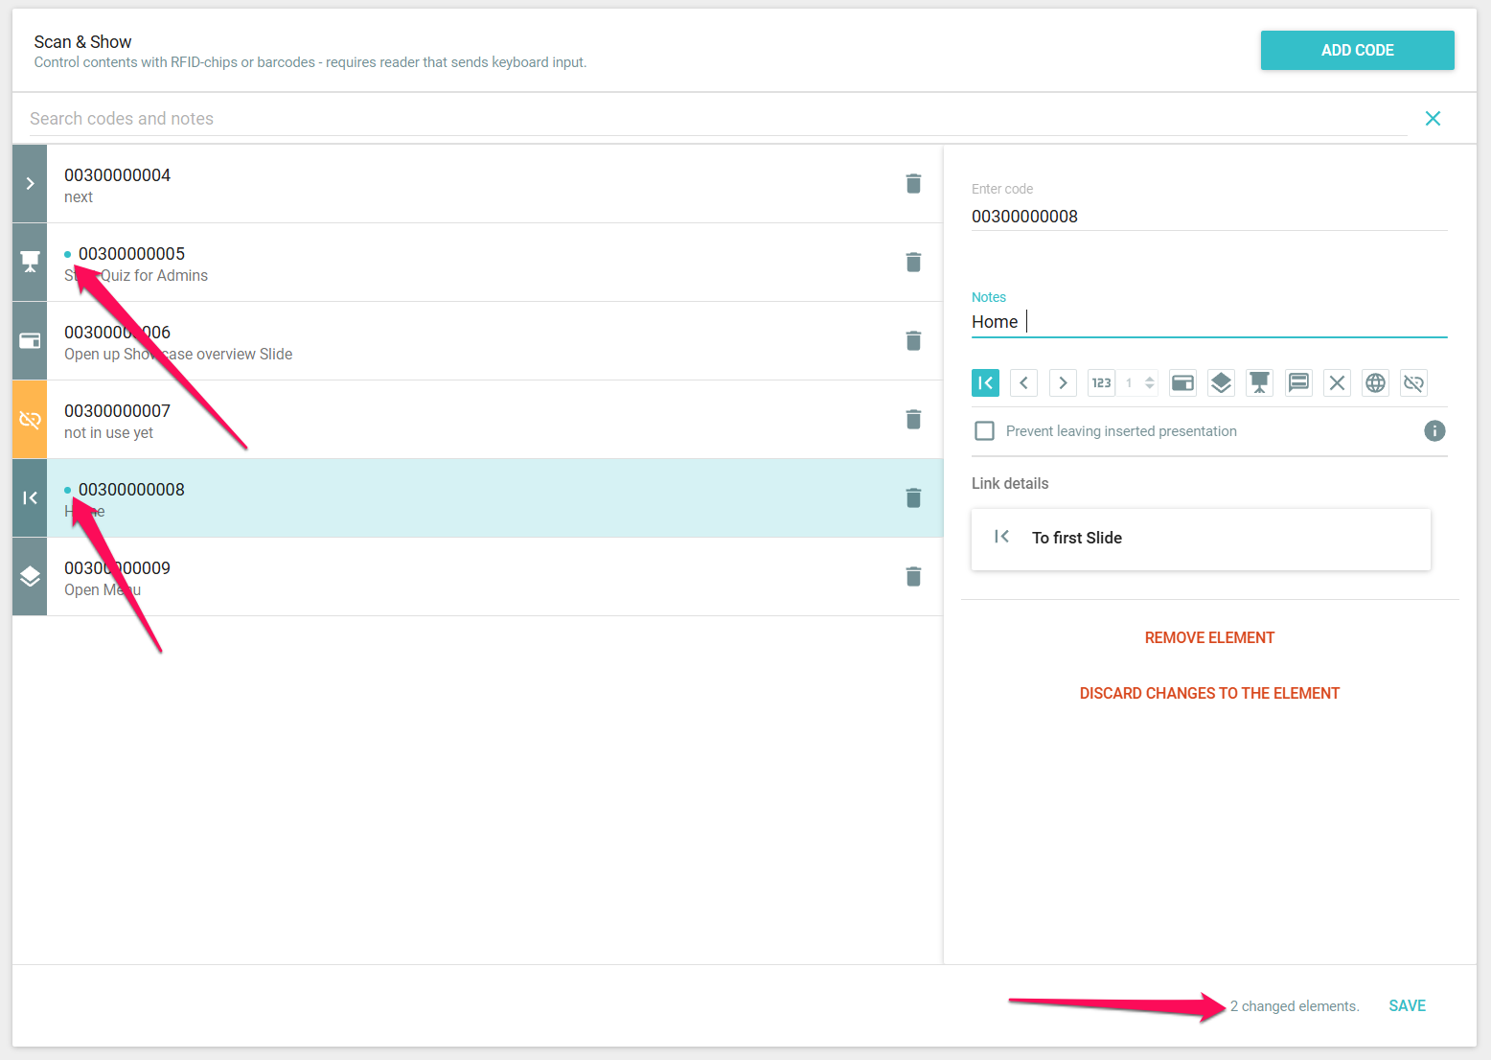Select the layers (menu) action icon
This screenshot has width=1491, height=1060.
point(1221,383)
